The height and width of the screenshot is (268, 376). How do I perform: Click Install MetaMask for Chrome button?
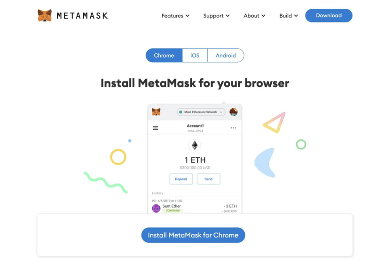click(x=193, y=235)
